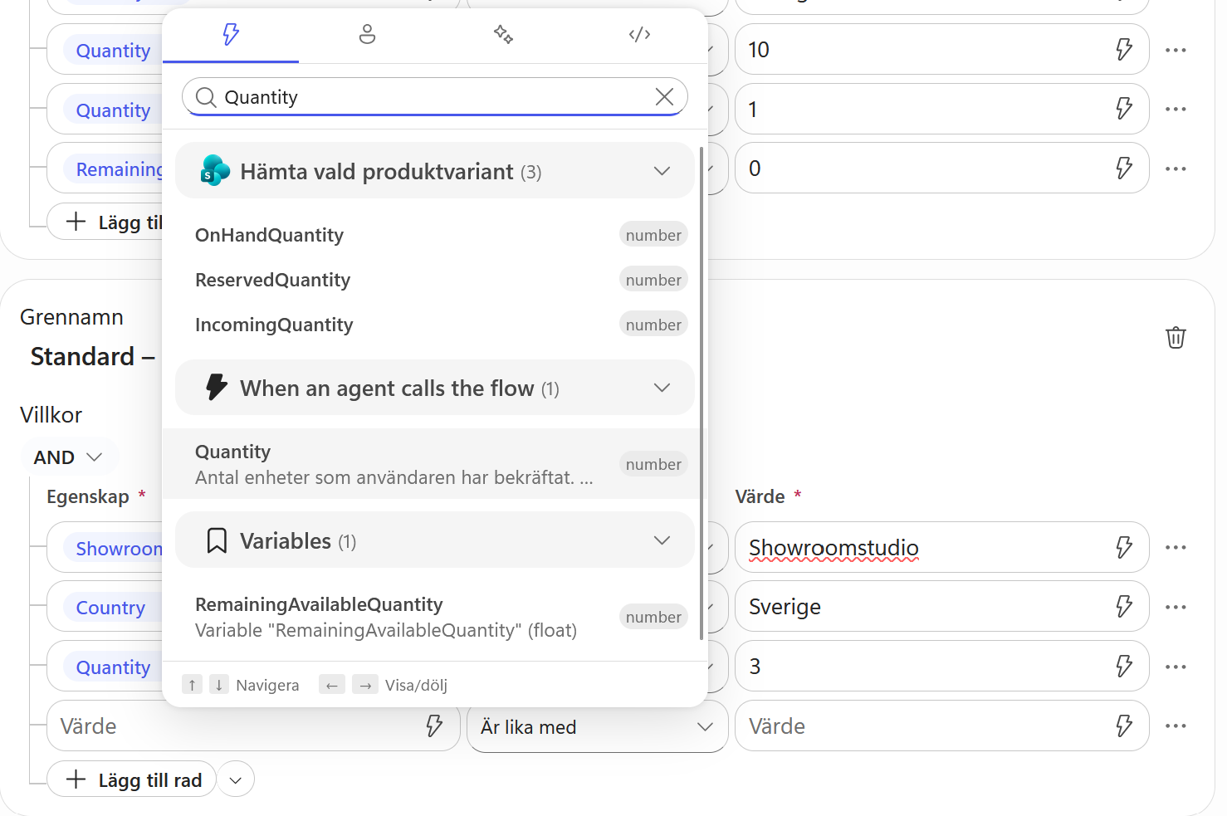
Task: Click the bottom Lägg till rad button
Action: (x=131, y=779)
